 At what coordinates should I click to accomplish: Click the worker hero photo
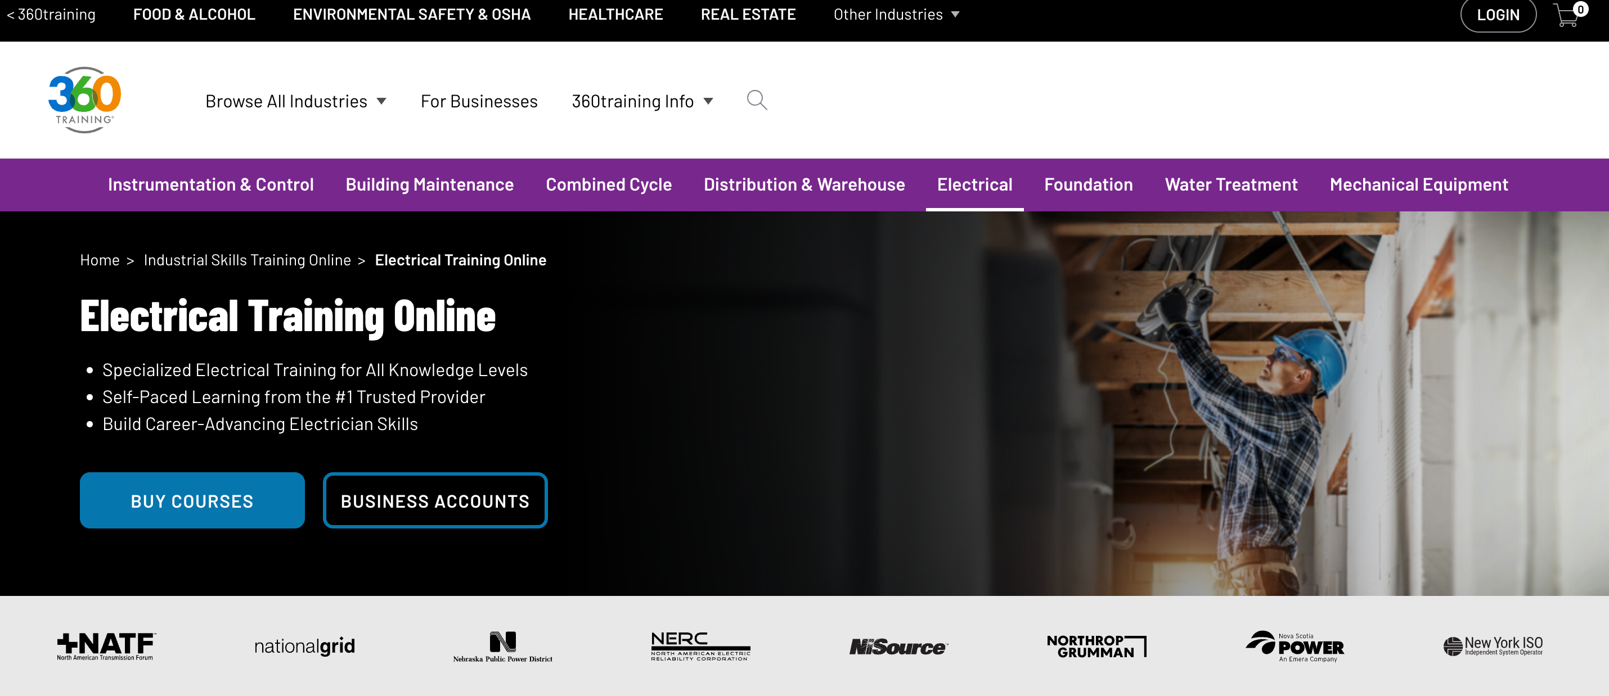(x=1249, y=406)
